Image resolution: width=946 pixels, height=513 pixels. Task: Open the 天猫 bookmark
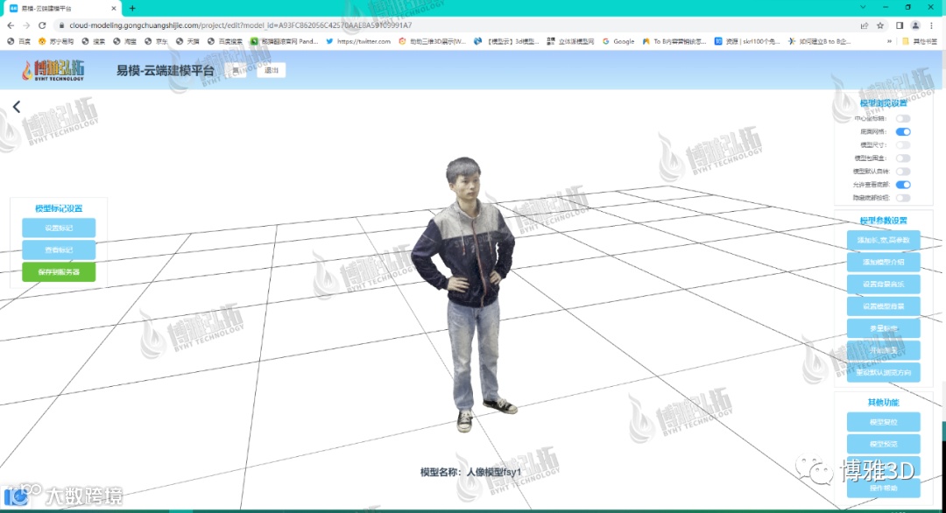[187, 42]
